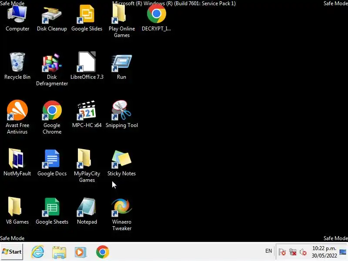Click the muted volume tray icon
The height and width of the screenshot is (261, 348).
click(x=303, y=252)
